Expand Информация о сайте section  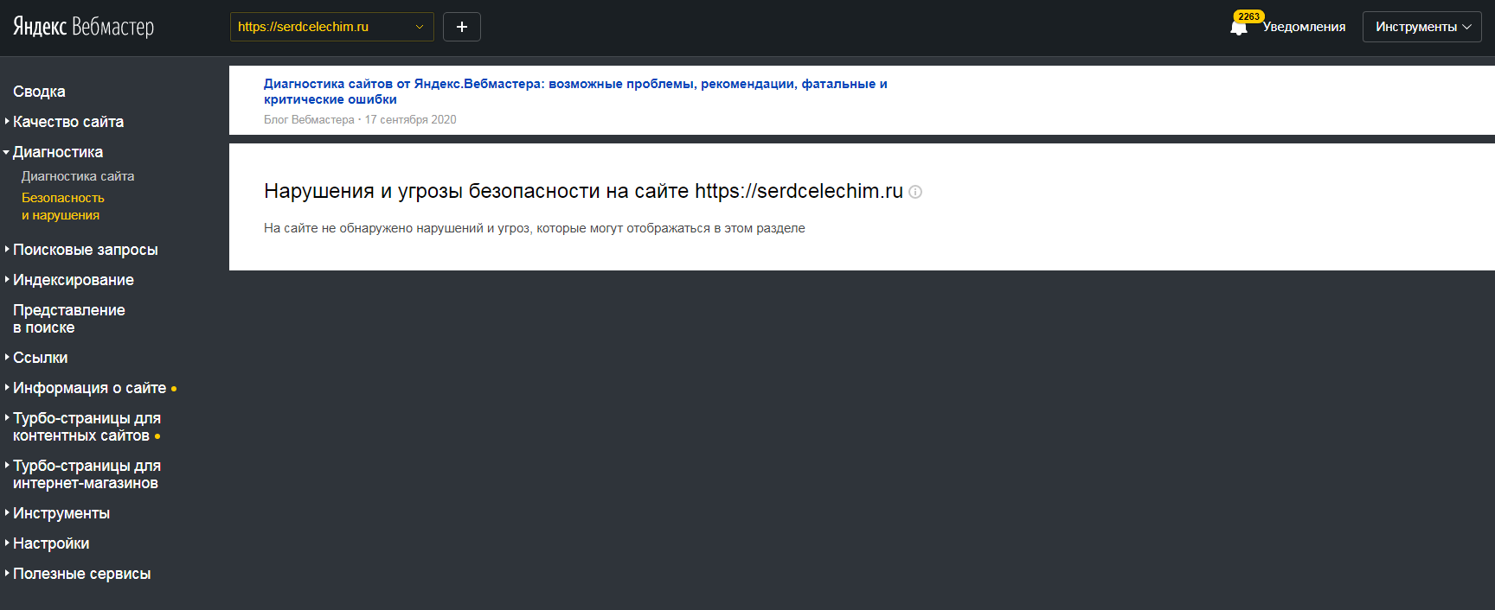point(89,388)
